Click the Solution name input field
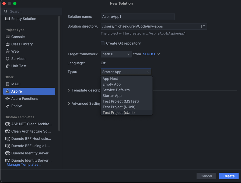Image resolution: width=241 pixels, height=183 pixels. (138, 17)
